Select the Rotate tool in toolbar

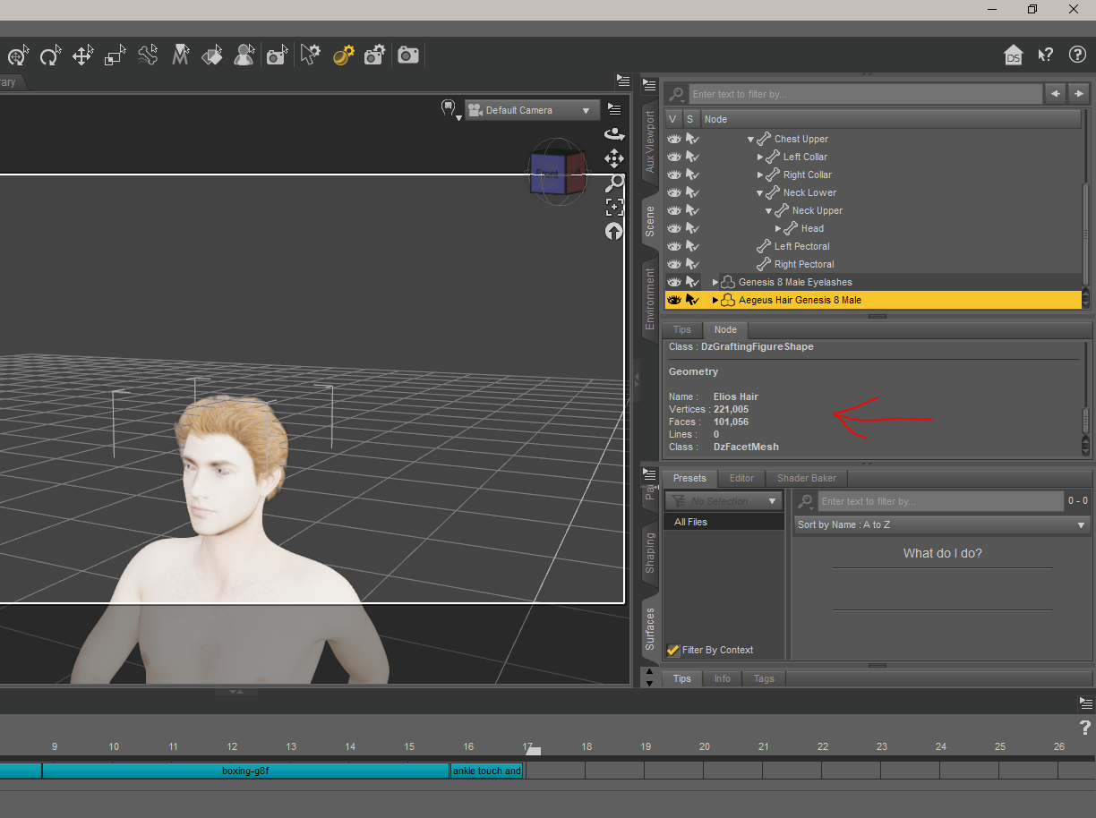pyautogui.click(x=50, y=55)
